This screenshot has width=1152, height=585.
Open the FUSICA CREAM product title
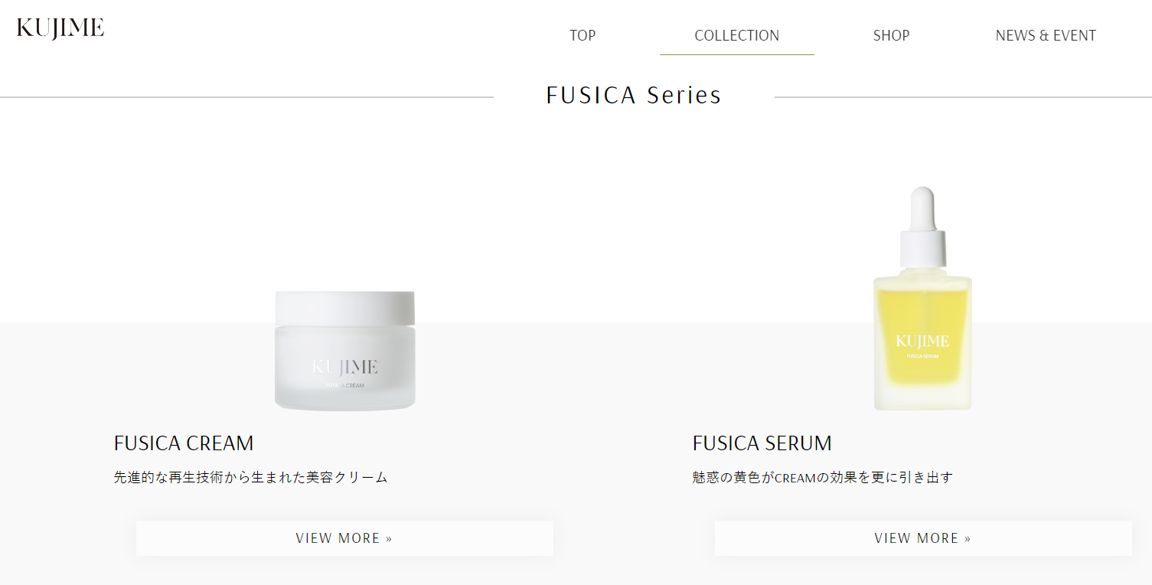184,443
